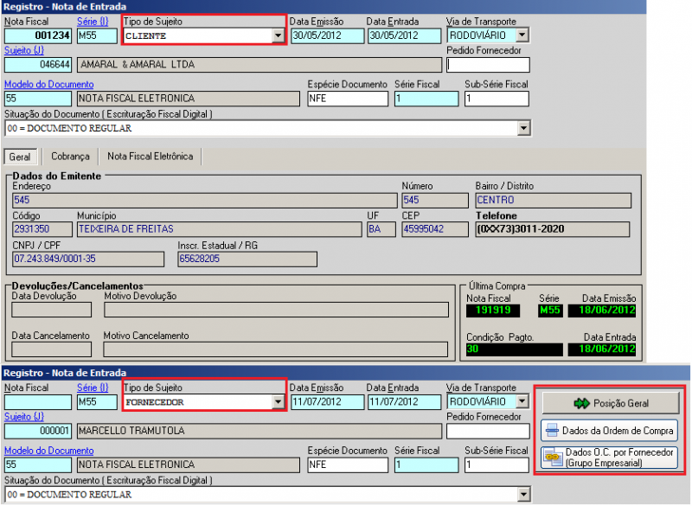Click UF value BA
This screenshot has width=692, height=506.
tap(381, 229)
